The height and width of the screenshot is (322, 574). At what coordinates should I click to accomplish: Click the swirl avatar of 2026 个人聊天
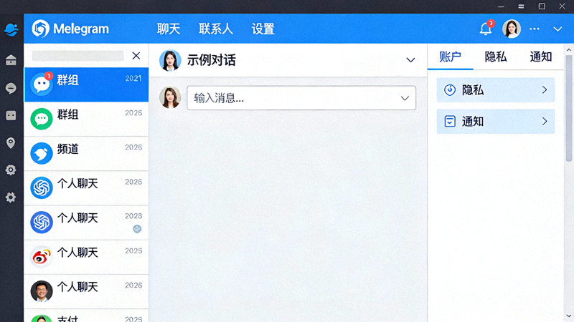point(42,187)
